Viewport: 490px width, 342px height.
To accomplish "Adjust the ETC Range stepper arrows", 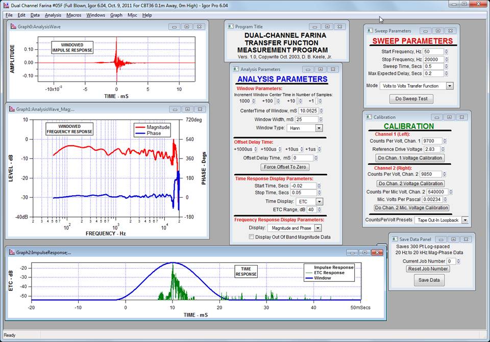I will pyautogui.click(x=319, y=209).
